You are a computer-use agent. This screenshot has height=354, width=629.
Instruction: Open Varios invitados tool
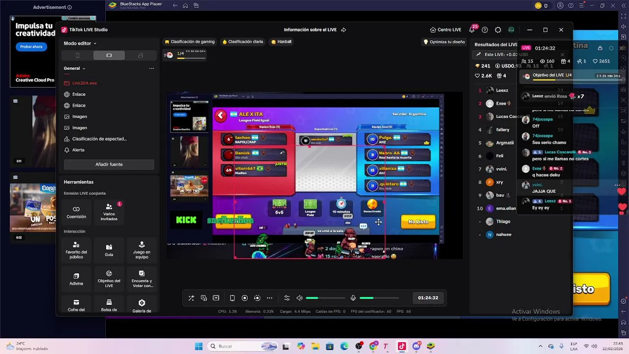pos(109,212)
